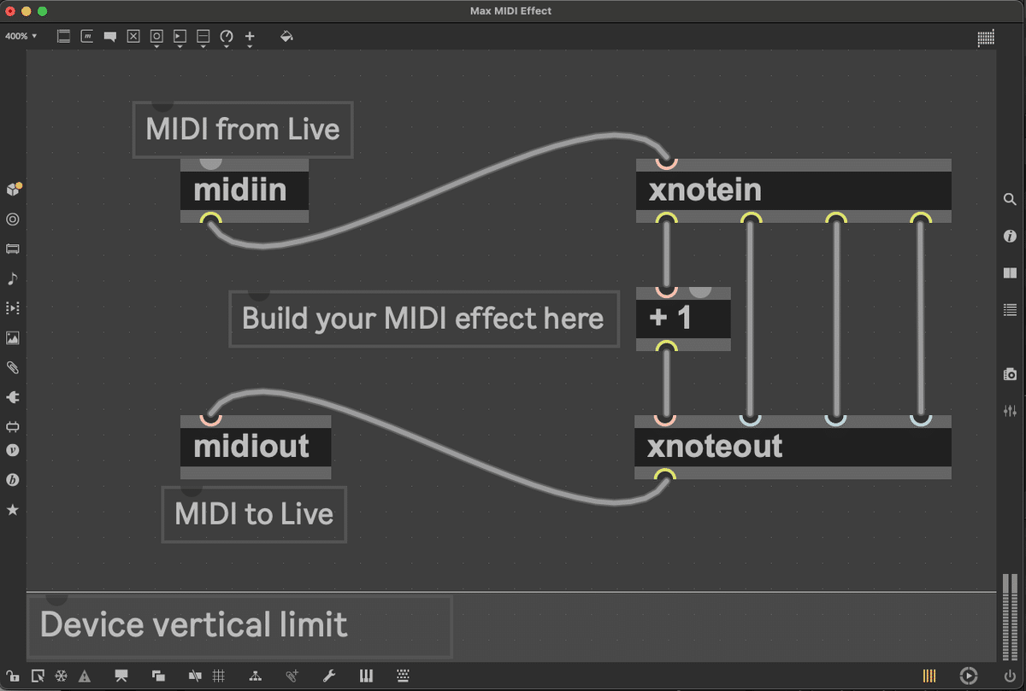Select the midiin object
This screenshot has width=1026, height=691.
pos(245,190)
